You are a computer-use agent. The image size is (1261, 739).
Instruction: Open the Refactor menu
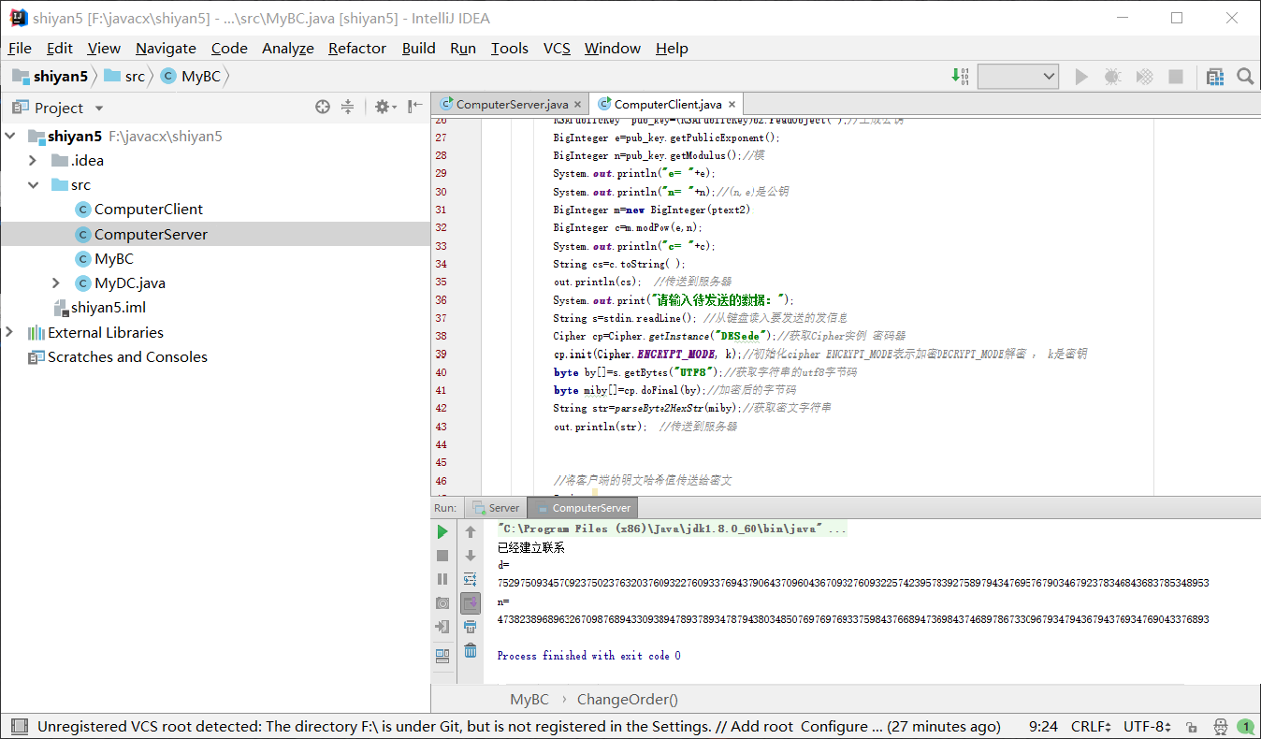click(x=357, y=49)
